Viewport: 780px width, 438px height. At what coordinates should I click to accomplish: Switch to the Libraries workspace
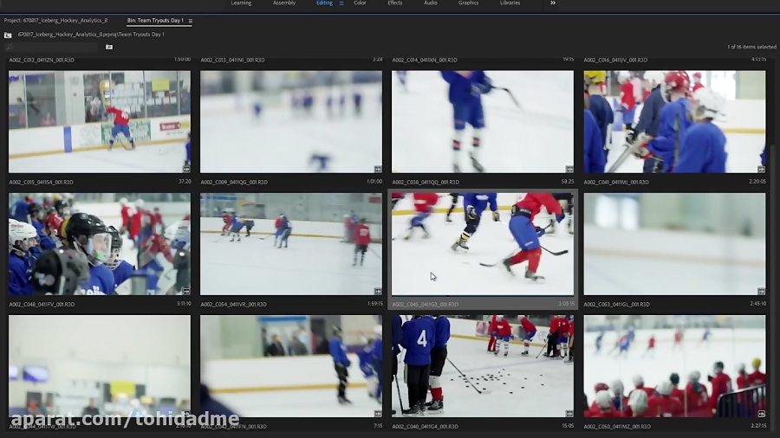pyautogui.click(x=510, y=3)
